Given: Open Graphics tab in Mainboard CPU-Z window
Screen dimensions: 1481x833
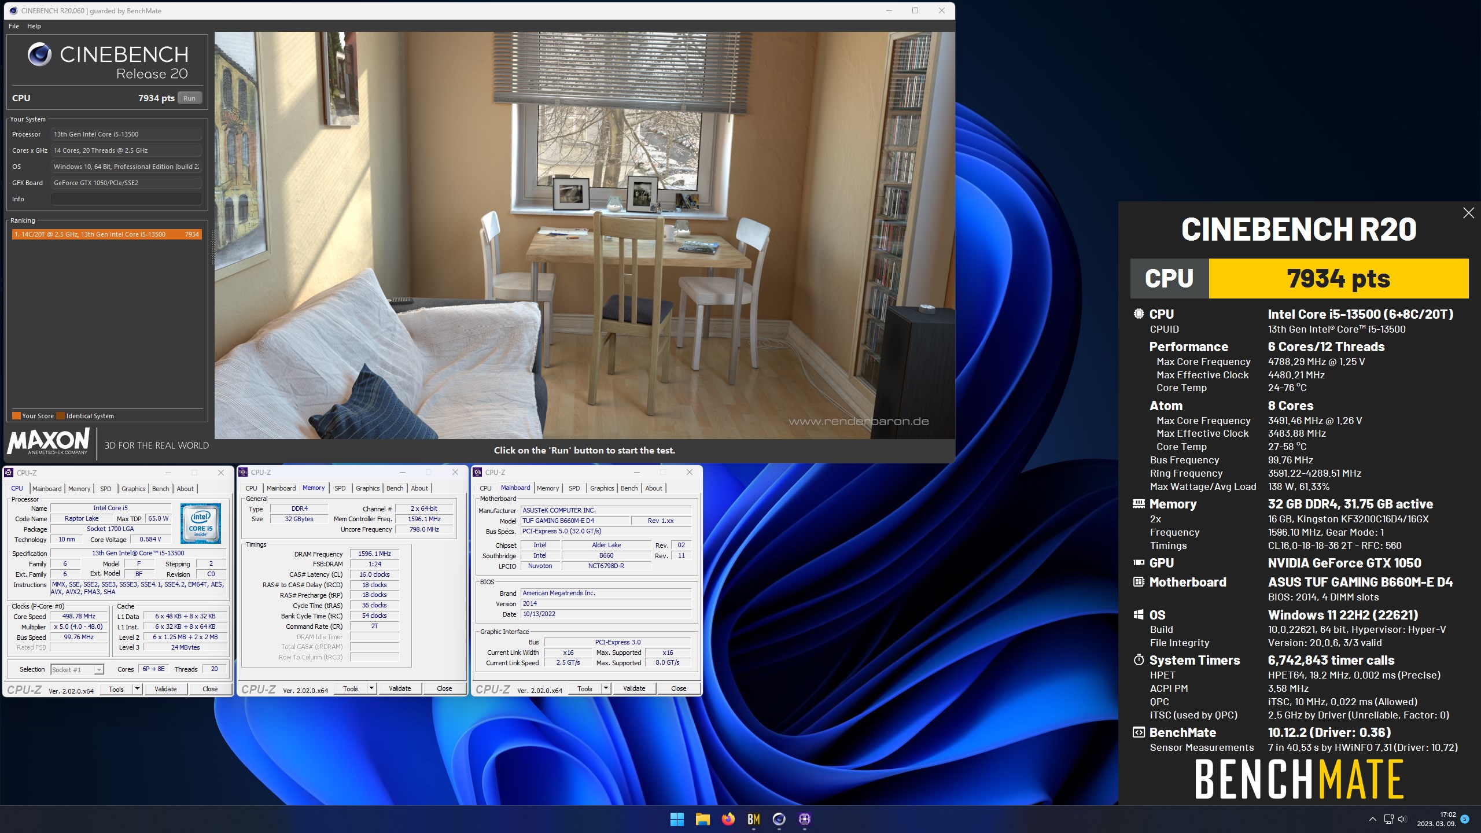Looking at the screenshot, I should point(602,488).
